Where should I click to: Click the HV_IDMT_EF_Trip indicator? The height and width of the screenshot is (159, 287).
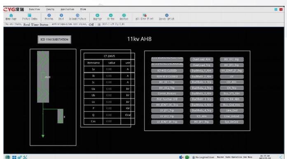[x=232, y=71]
